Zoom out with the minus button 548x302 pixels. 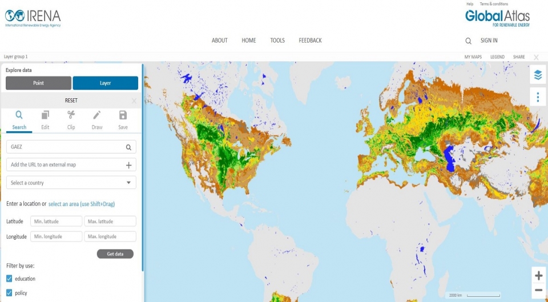[538, 291]
